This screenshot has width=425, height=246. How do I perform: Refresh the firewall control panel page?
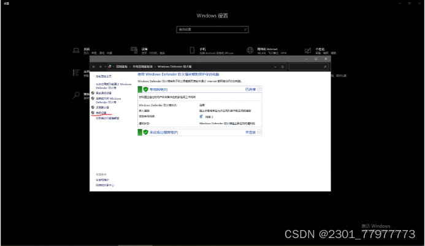click(x=283, y=67)
